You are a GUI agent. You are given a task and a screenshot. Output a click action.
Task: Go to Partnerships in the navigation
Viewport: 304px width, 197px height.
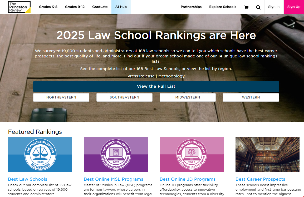pos(191,7)
